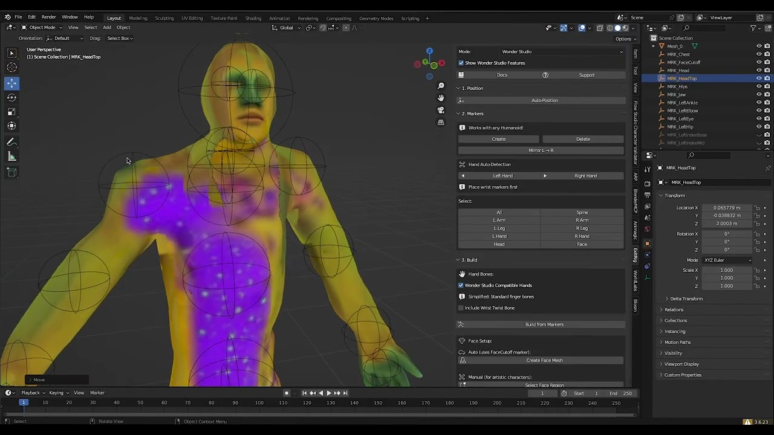The image size is (774, 435).
Task: Click the viewport zoom magnifier icon
Action: 441,86
